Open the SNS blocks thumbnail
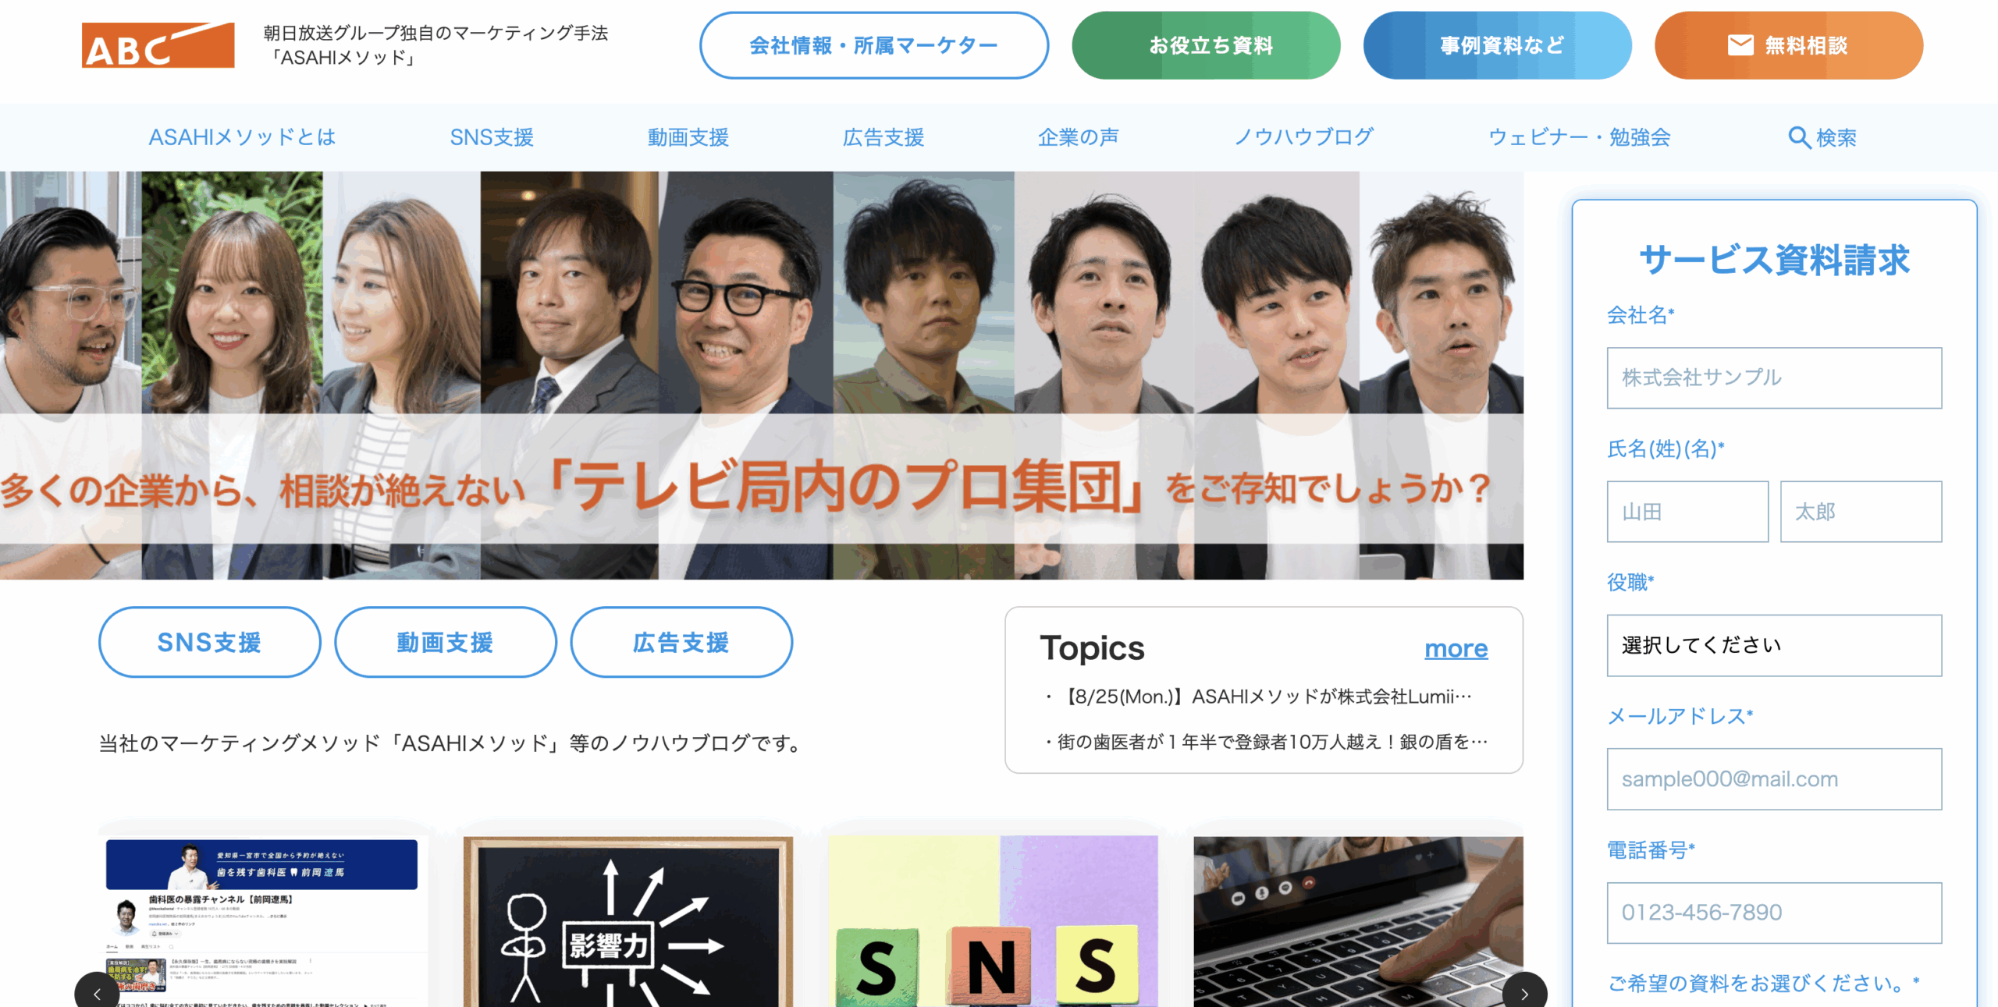Screen dimensions: 1998x1007 click(x=993, y=921)
